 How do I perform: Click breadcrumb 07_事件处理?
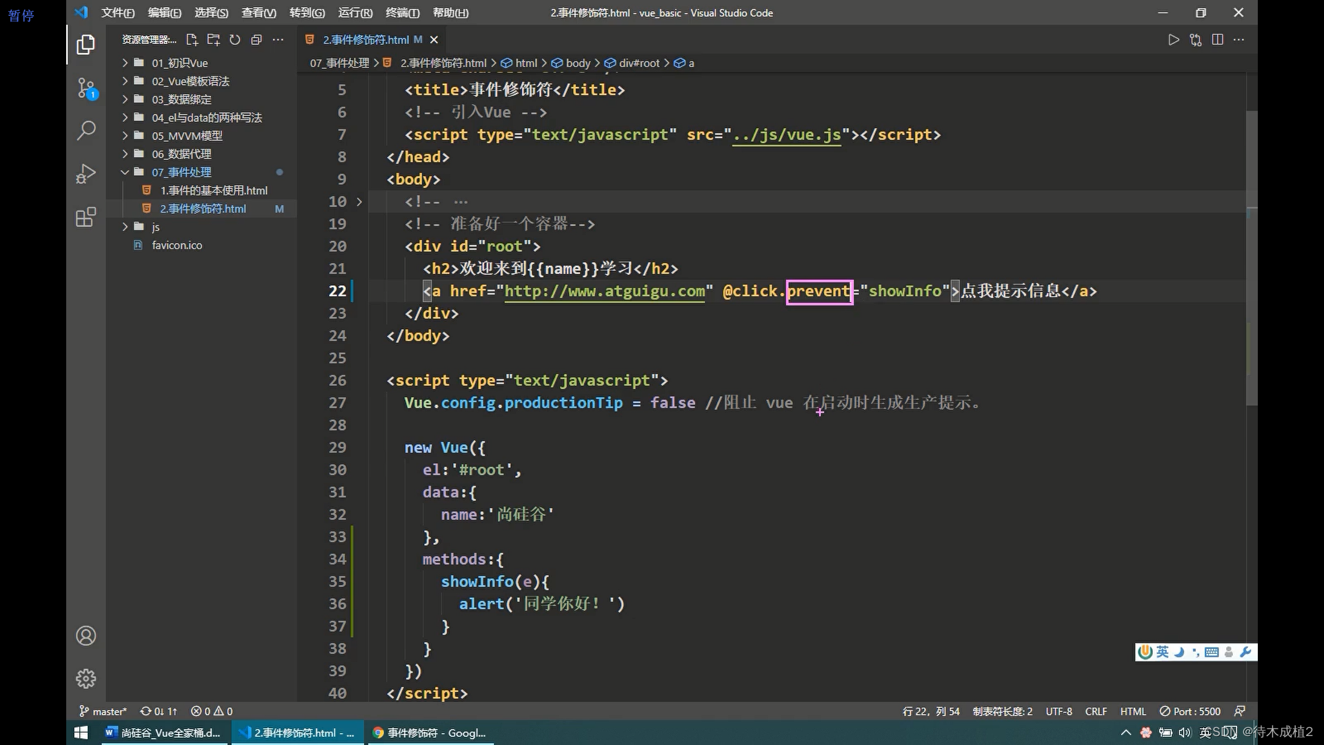(340, 63)
